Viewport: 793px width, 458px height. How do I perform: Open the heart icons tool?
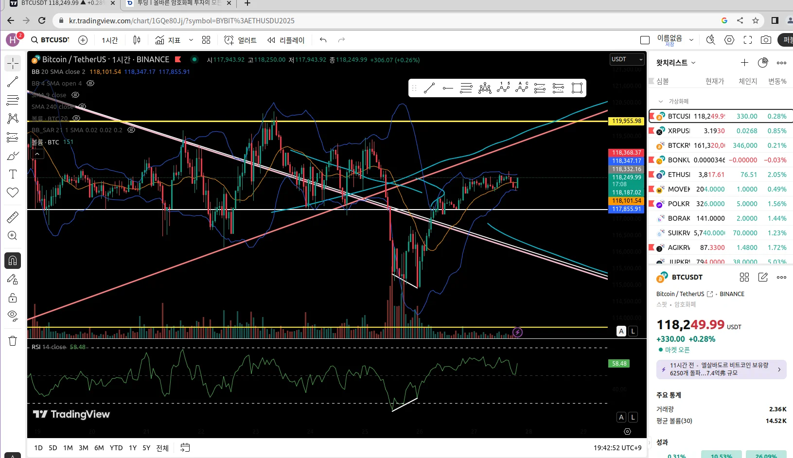[x=13, y=193]
